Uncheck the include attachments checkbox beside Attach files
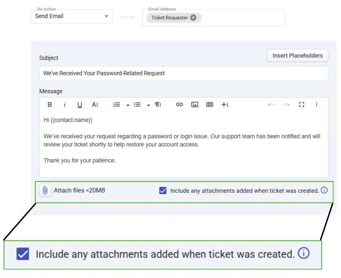The height and width of the screenshot is (278, 341). (163, 191)
